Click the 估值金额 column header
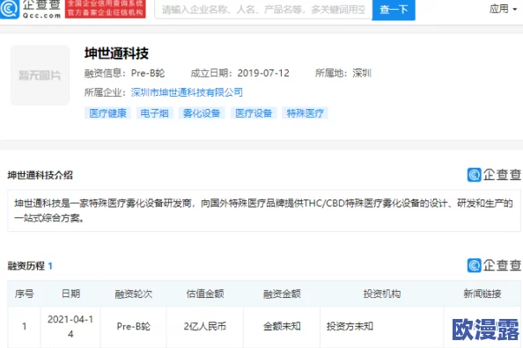The width and height of the screenshot is (523, 348). click(x=205, y=294)
